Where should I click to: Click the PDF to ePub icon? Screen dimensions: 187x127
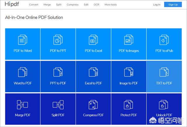164,40
